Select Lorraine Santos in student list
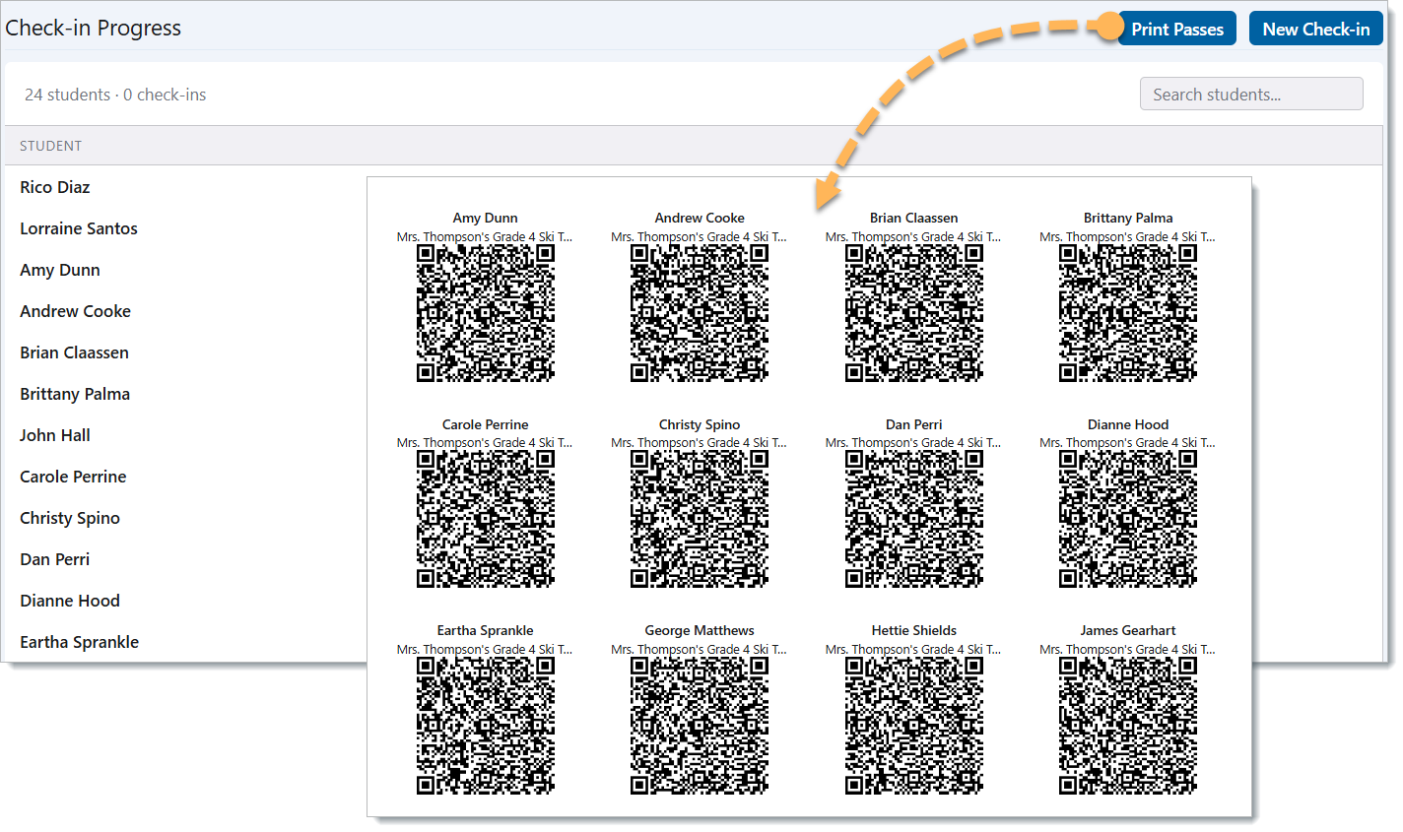Image resolution: width=1403 pixels, height=832 pixels. pos(79,228)
